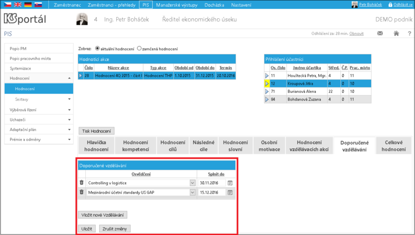Open Petr Boháček user link
This screenshot has width=415, height=235.
370,4
